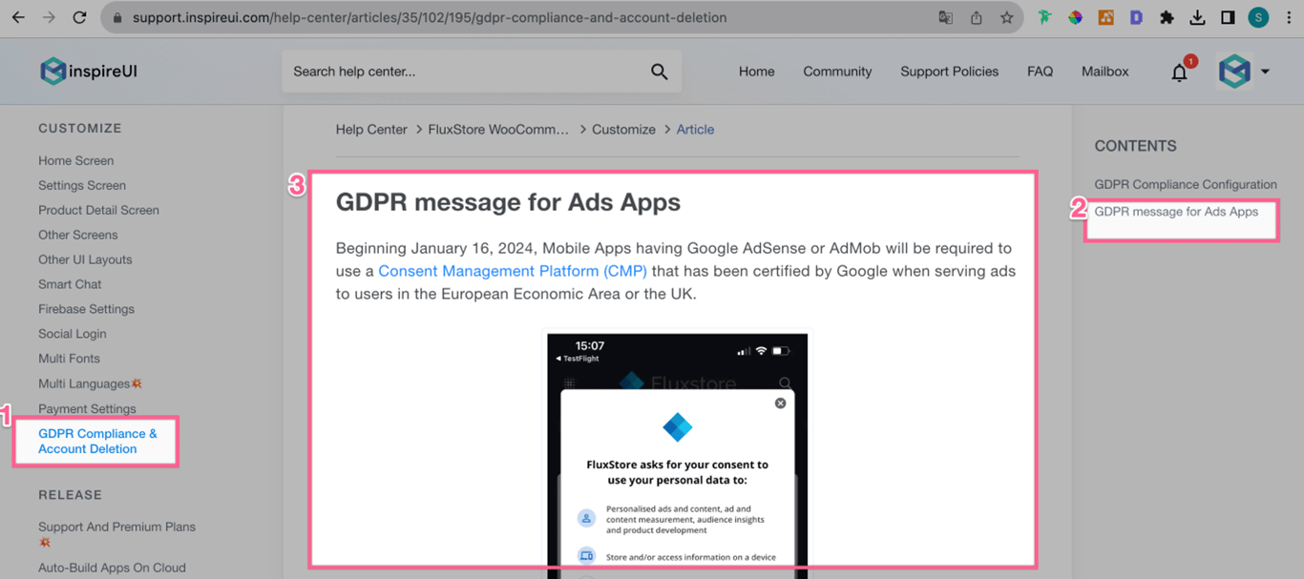Open Payment Settings in the sidebar
Image resolution: width=1304 pixels, height=579 pixels.
87,409
